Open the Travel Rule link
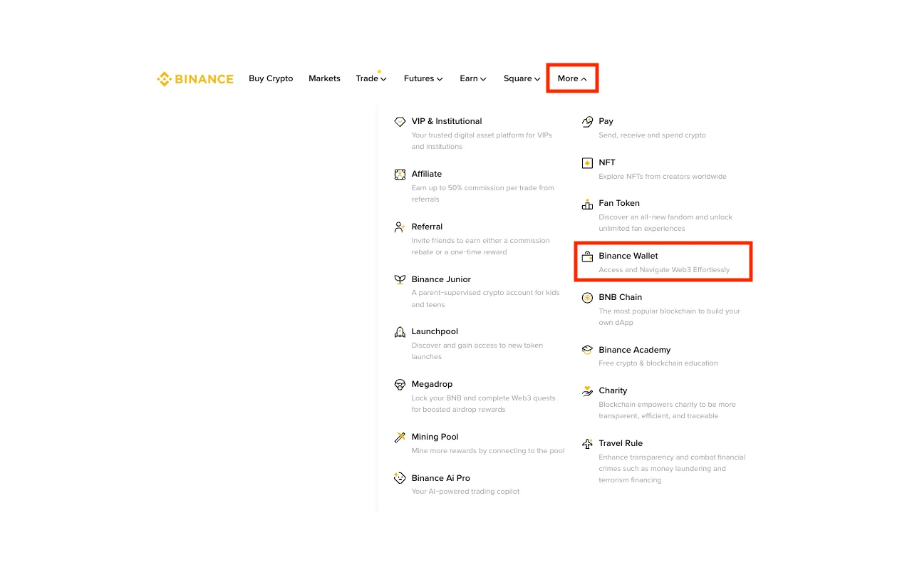Viewport: 912px width, 570px height. tap(621, 443)
